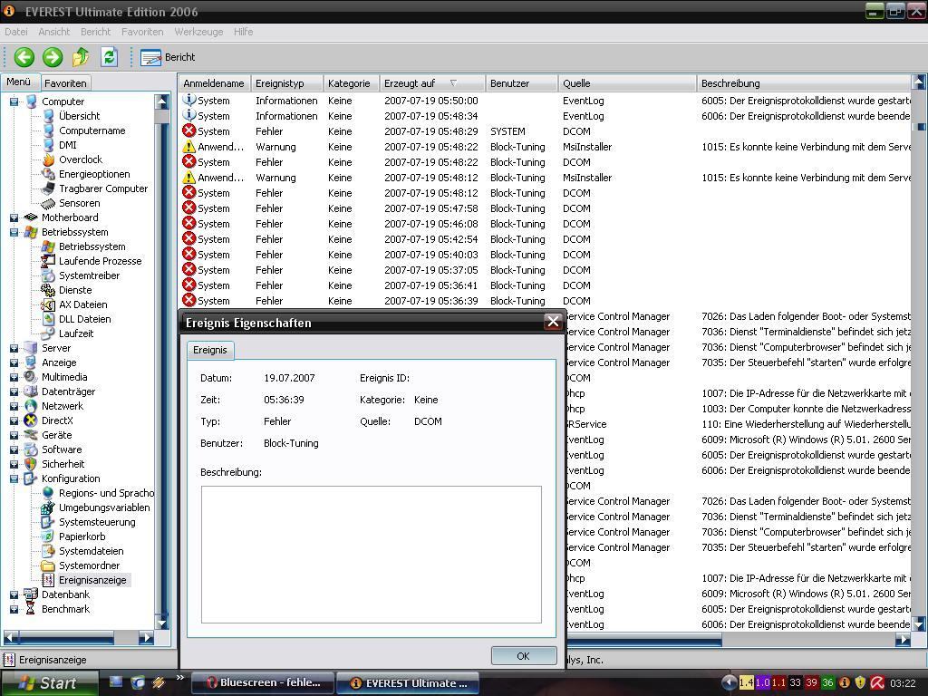928x696 pixels.
Task: Select the Dienste gears icon entry
Action: (x=48, y=290)
